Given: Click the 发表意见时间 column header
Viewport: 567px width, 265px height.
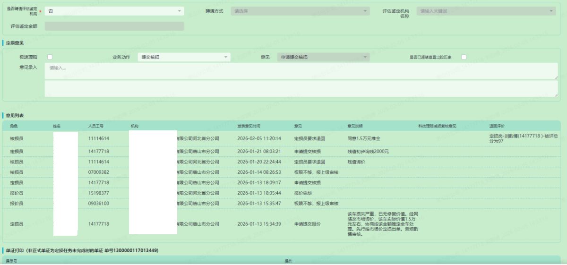Looking at the screenshot, I should click(249, 126).
